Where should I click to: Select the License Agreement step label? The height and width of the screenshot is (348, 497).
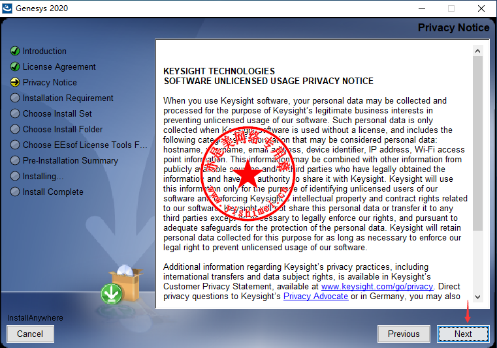click(59, 66)
